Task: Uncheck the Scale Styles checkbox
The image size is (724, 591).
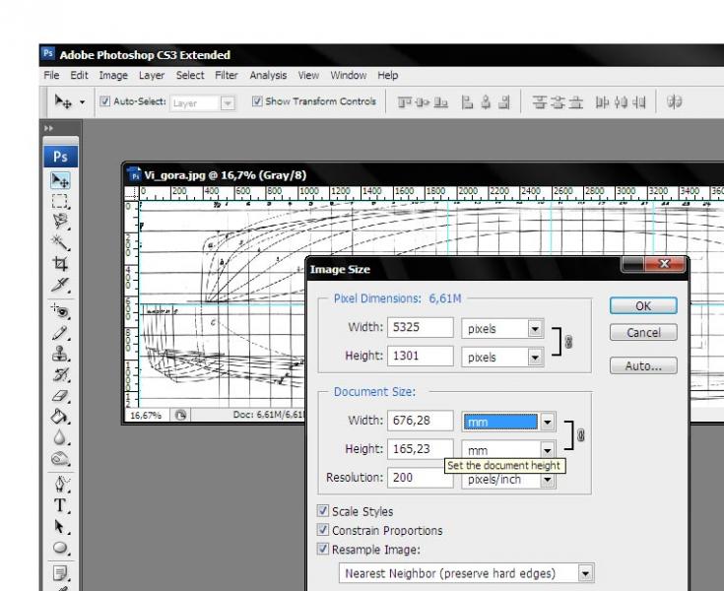Action: click(x=323, y=510)
